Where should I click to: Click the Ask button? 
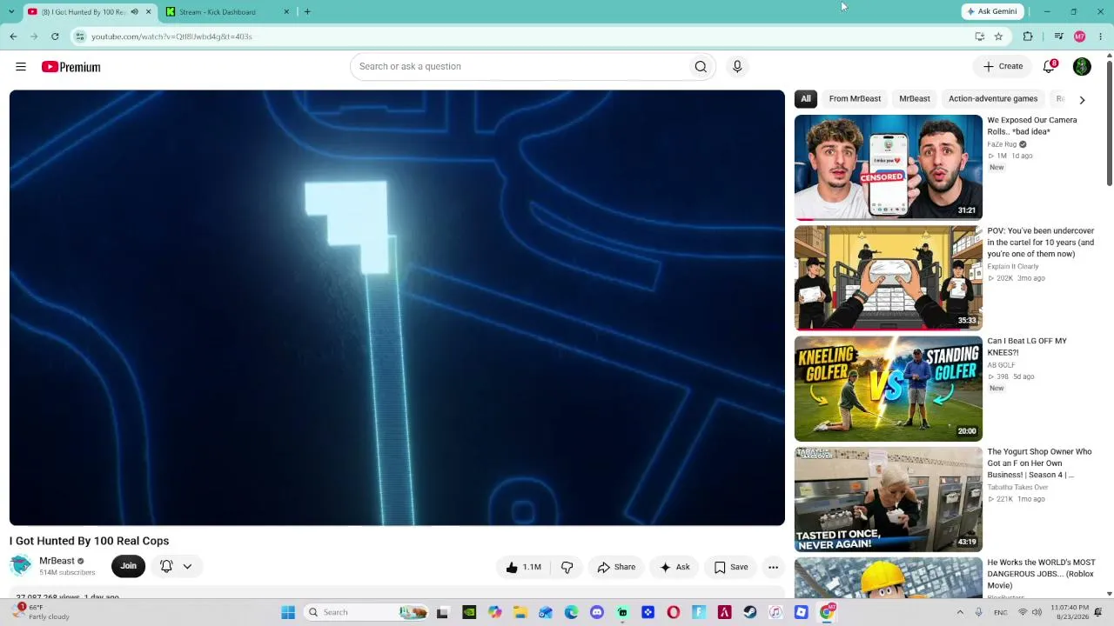click(674, 567)
